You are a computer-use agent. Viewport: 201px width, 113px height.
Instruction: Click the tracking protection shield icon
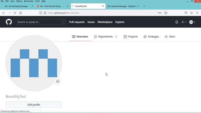(x=41, y=13)
